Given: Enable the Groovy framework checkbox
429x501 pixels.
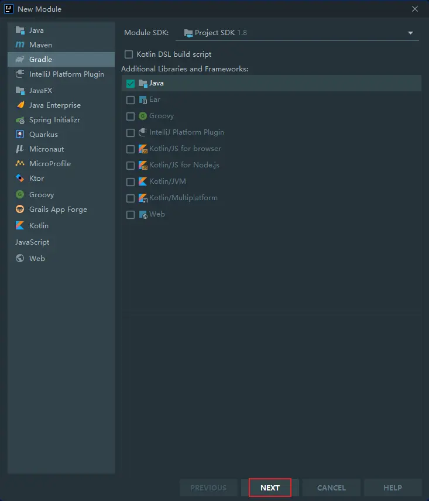Looking at the screenshot, I should (131, 116).
